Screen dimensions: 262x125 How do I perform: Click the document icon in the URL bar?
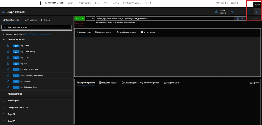click(x=238, y=19)
